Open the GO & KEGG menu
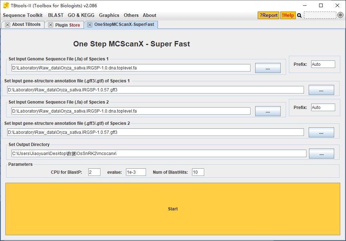Screen dimensions: 346x241 pos(81,15)
